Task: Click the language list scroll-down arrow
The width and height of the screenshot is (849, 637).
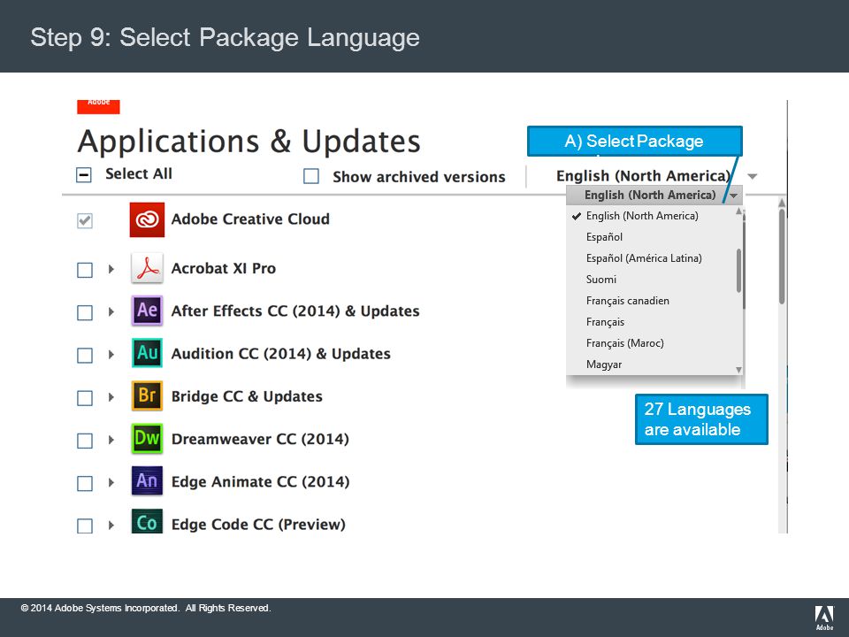Action: pos(739,370)
